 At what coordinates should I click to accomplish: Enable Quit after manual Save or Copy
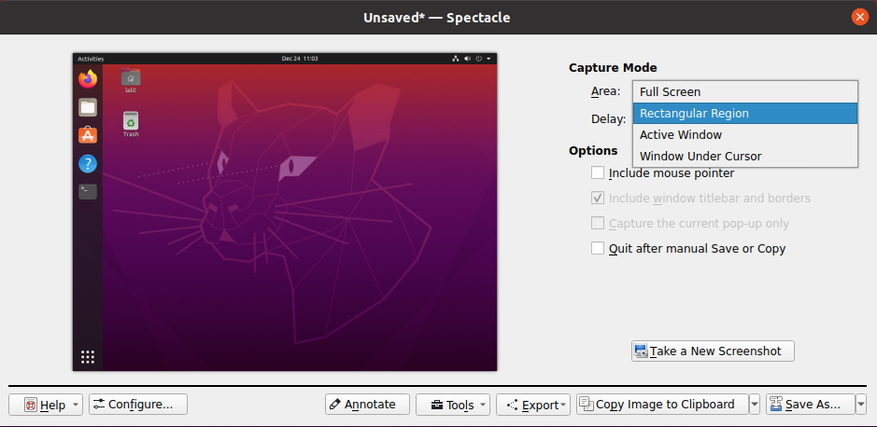click(598, 248)
